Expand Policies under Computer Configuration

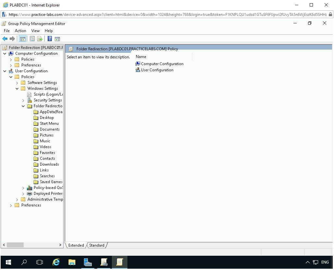click(x=11, y=59)
